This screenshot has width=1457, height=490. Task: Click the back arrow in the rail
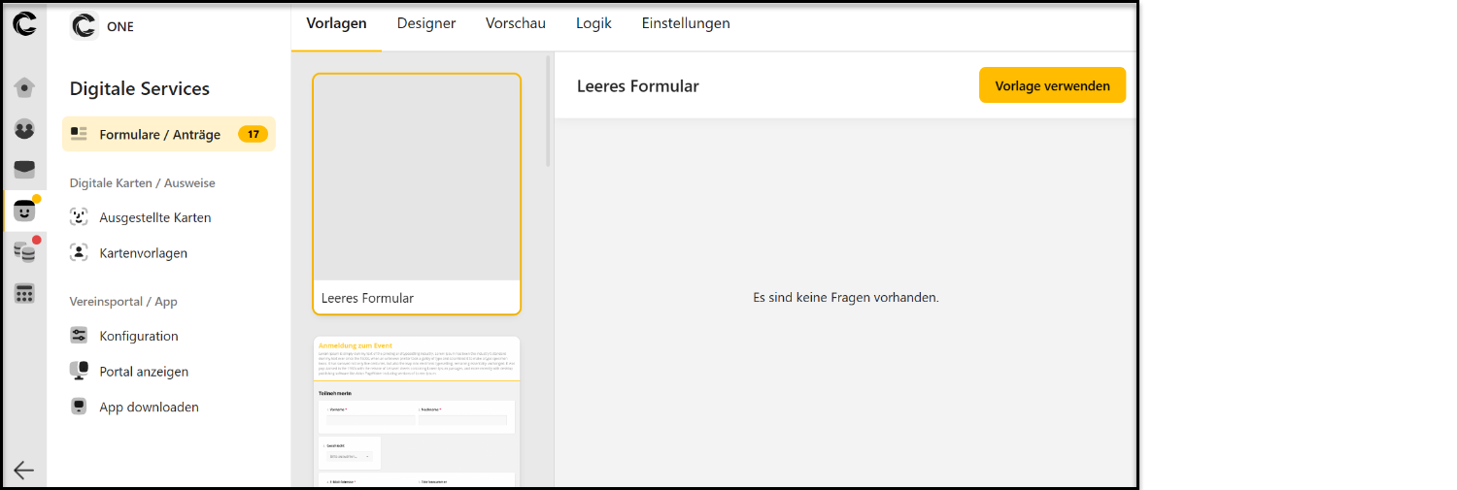click(x=23, y=470)
